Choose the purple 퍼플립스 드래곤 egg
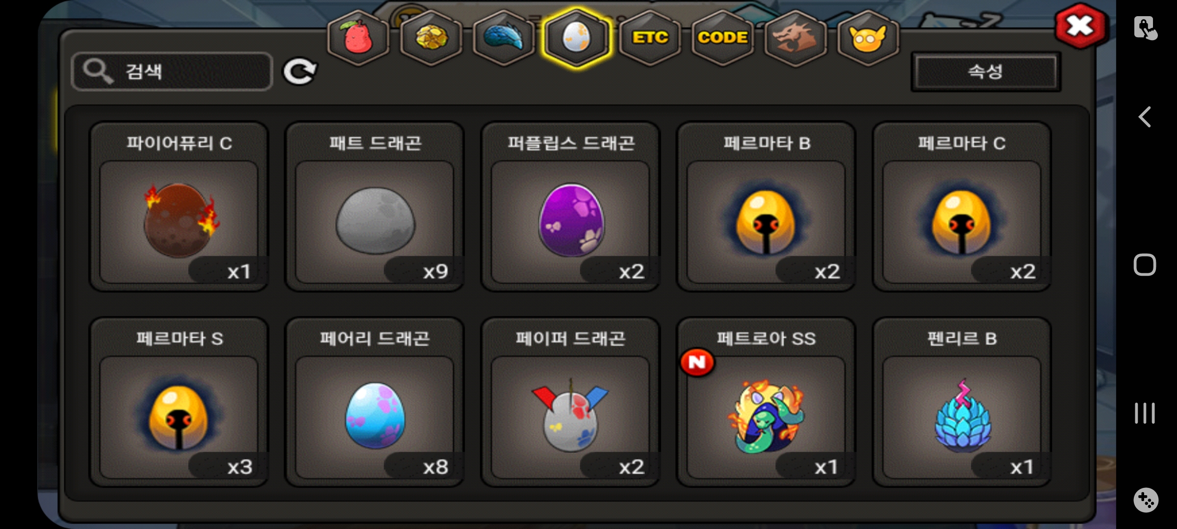The image size is (1177, 529). [570, 206]
